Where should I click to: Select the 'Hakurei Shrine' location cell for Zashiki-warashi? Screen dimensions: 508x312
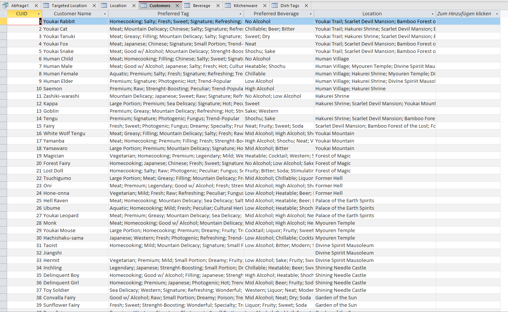(375, 96)
